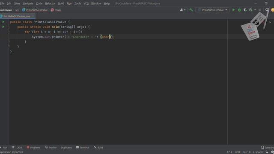274x154 pixels.
Task: Open the Help menu
Action: coord(107,3)
